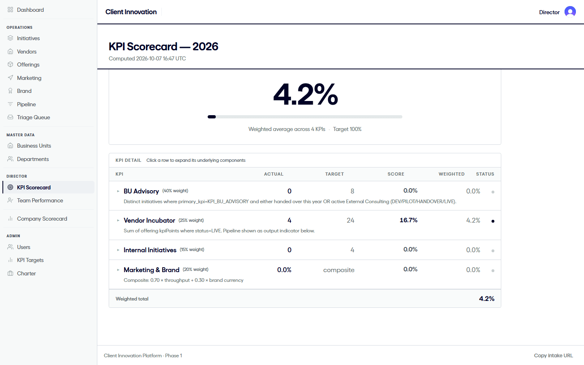This screenshot has width=584, height=365.
Task: Open the KPI Targets admin page
Action: tap(48, 260)
